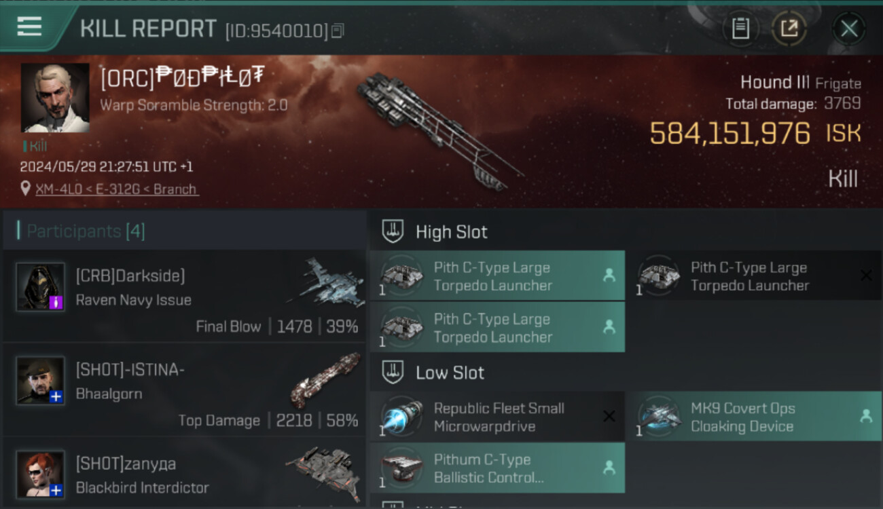Click the MK9 Covert Ops Cloaking Device icon
This screenshot has height=509, width=883.
659,417
